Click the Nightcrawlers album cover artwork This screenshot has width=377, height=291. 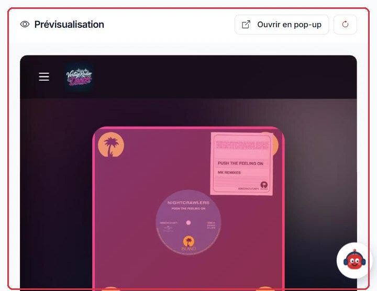click(188, 208)
